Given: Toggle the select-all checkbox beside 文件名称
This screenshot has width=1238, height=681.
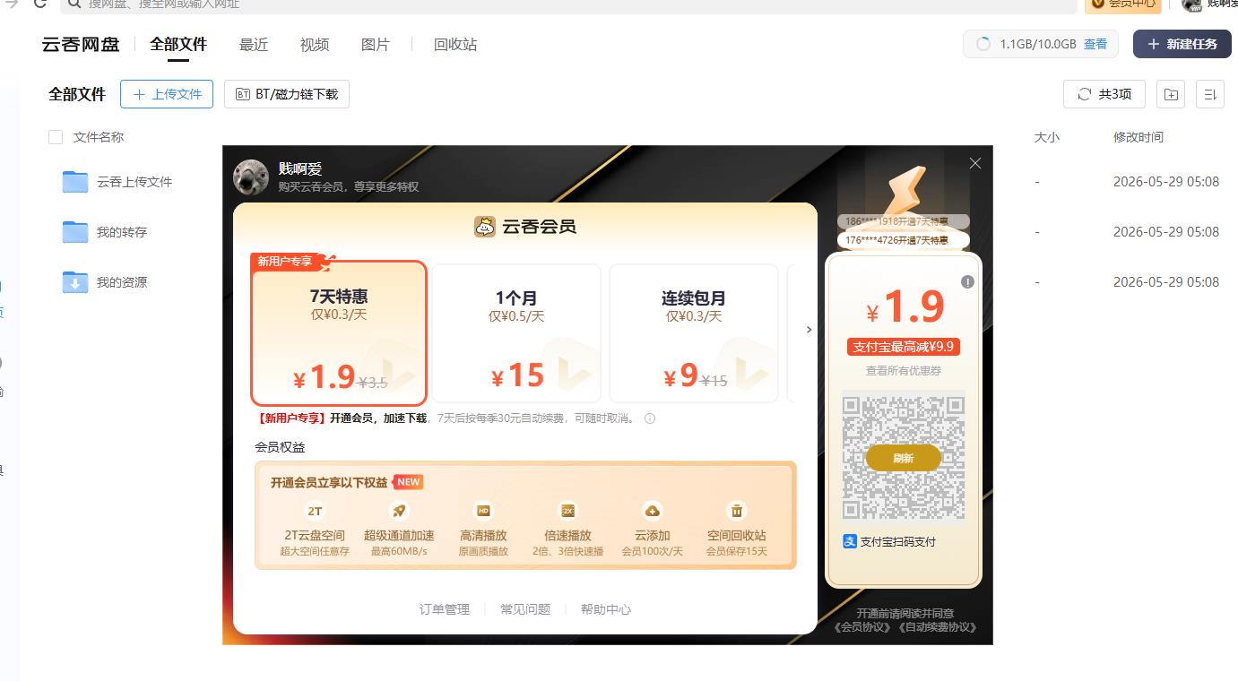Looking at the screenshot, I should click(x=56, y=137).
